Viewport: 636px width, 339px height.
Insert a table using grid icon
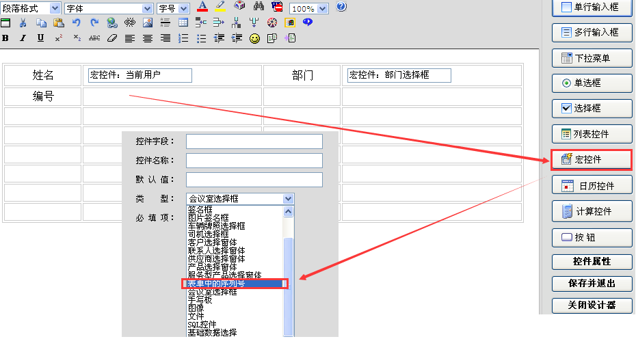[x=183, y=23]
